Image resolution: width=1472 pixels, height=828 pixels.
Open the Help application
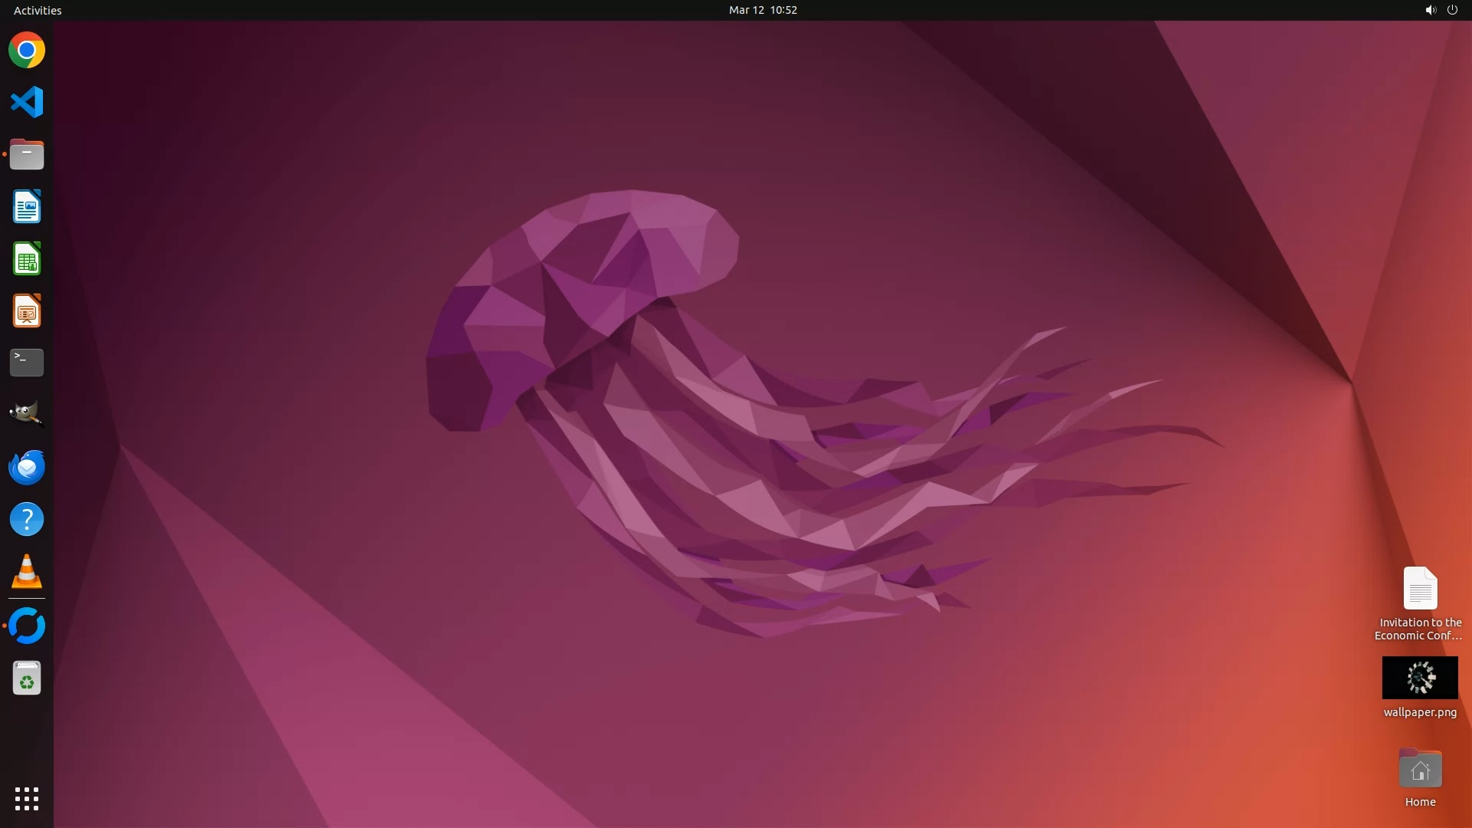[27, 519]
